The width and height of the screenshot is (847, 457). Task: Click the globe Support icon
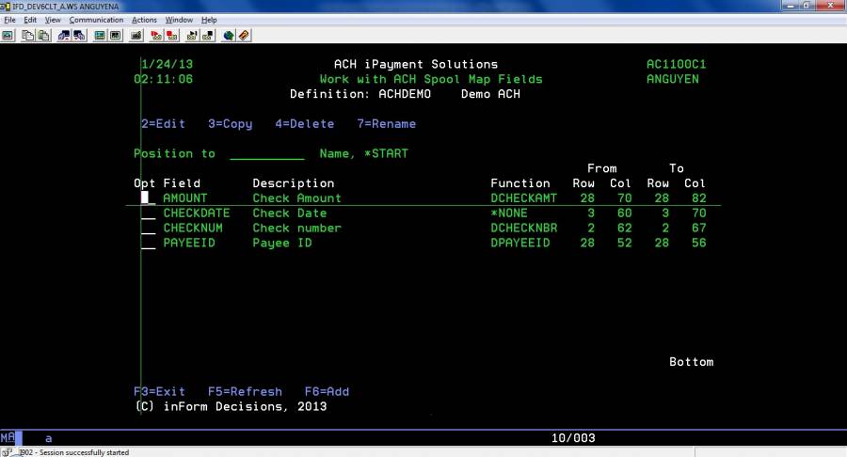coord(228,36)
